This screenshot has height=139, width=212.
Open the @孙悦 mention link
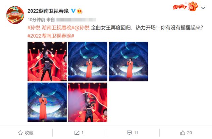click(x=81, y=28)
